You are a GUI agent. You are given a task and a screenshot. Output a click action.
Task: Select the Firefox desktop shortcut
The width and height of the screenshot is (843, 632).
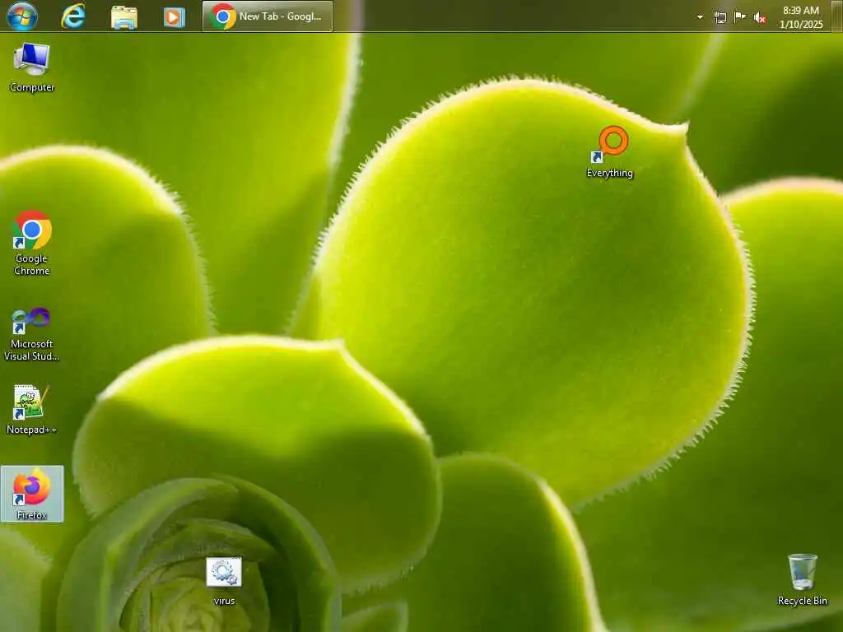[32, 494]
